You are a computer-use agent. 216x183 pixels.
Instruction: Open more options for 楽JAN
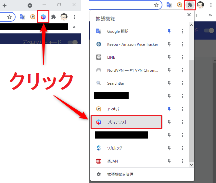point(182,161)
